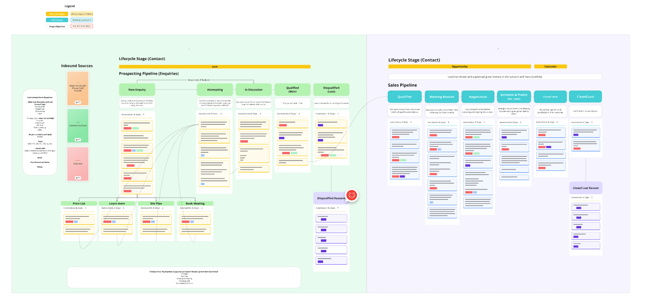Select the Estimate & Prelim inv. sent stage
Image resolution: width=655 pixels, height=305 pixels.
click(514, 97)
